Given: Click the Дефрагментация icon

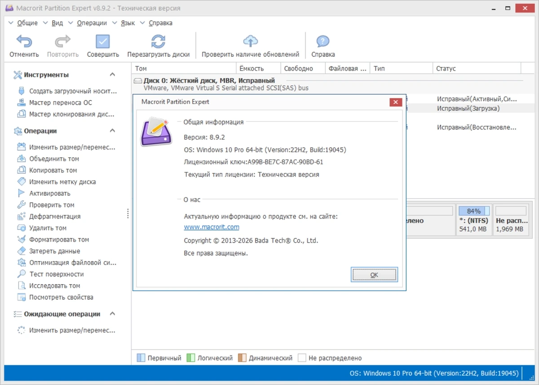Looking at the screenshot, I should [21, 217].
